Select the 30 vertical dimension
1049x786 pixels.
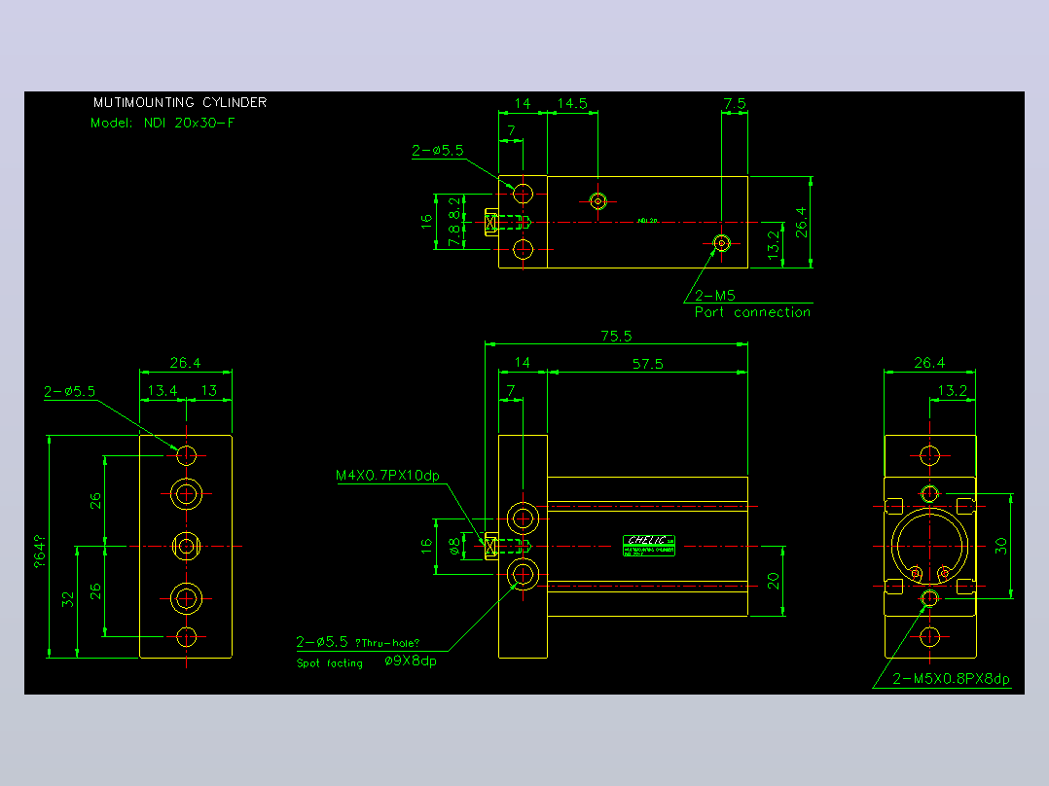point(1000,547)
